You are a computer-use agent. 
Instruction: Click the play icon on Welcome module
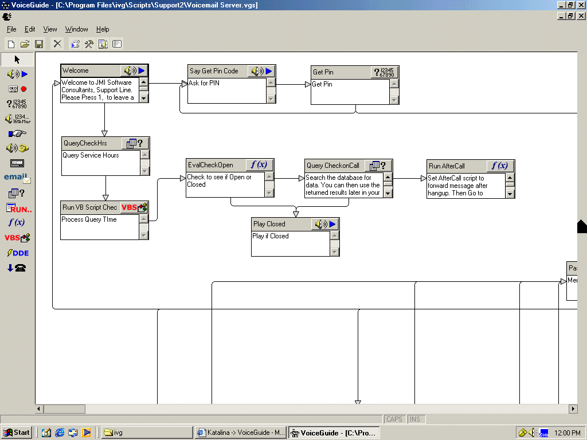click(134, 70)
